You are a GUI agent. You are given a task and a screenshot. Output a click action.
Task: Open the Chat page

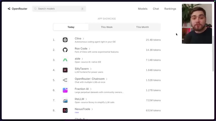click(x=156, y=9)
